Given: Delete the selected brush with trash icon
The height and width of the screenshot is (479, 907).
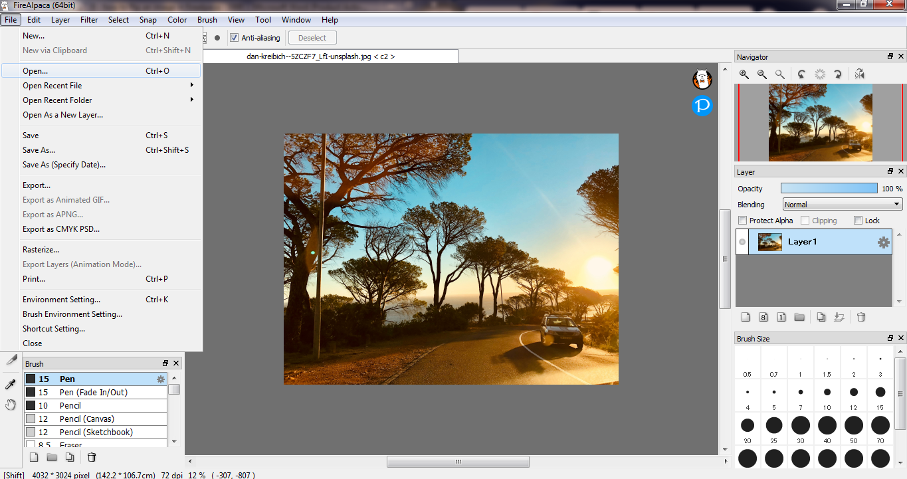Looking at the screenshot, I should click(92, 457).
